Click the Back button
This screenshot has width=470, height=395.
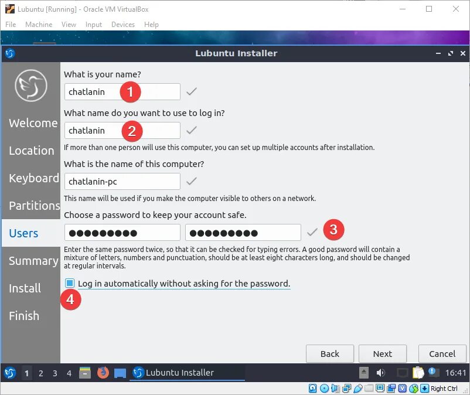click(x=330, y=353)
